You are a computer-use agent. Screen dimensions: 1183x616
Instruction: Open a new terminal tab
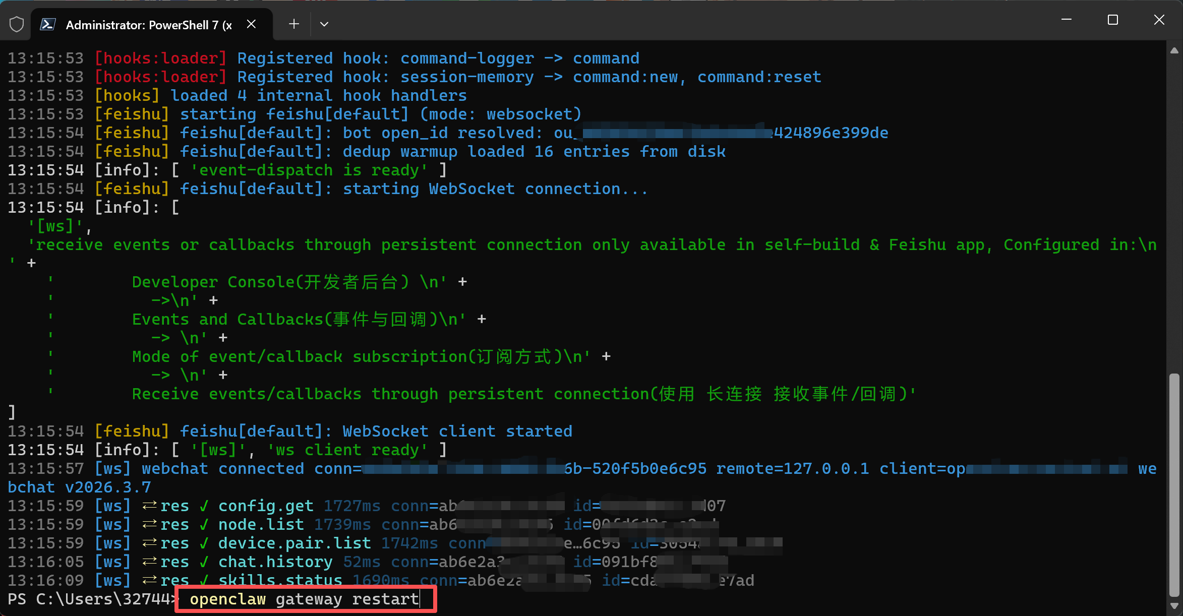pyautogui.click(x=294, y=24)
